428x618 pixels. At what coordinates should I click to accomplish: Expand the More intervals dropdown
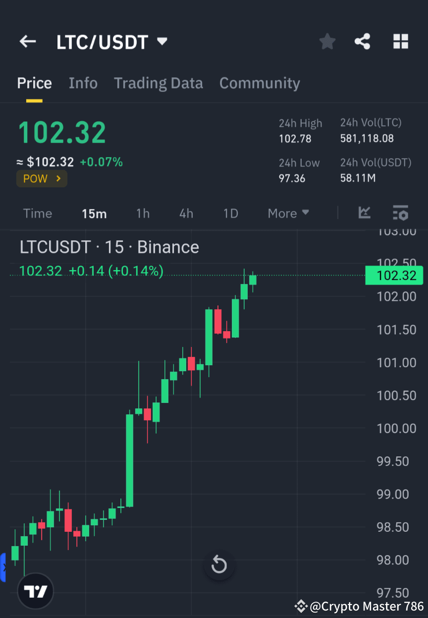pyautogui.click(x=288, y=213)
